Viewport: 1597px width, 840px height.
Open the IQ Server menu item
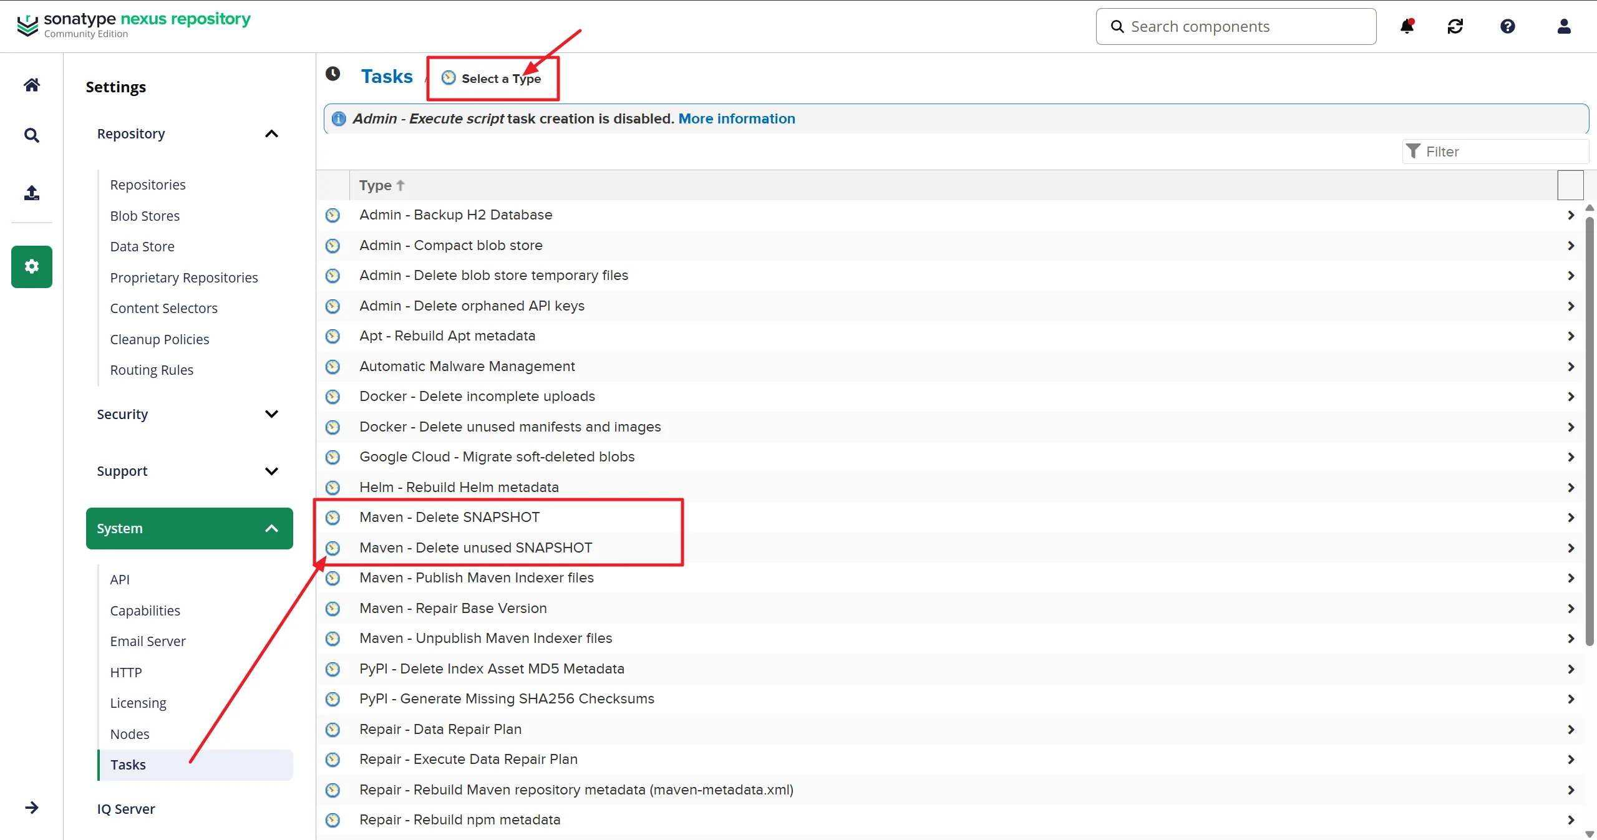tap(126, 809)
